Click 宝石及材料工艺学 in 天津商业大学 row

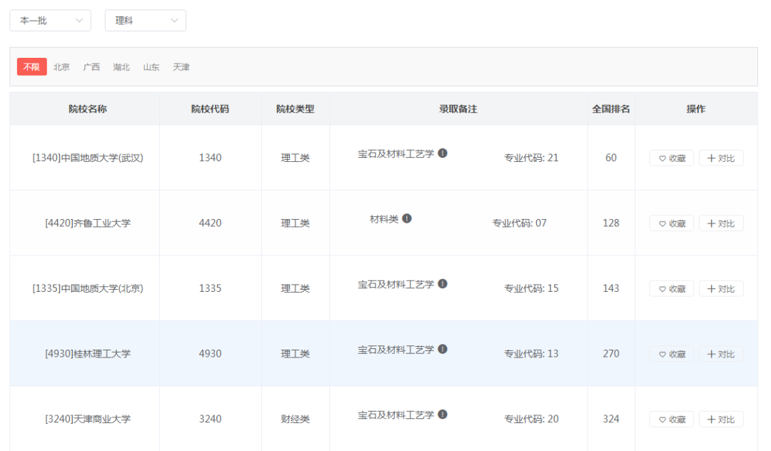[395, 415]
